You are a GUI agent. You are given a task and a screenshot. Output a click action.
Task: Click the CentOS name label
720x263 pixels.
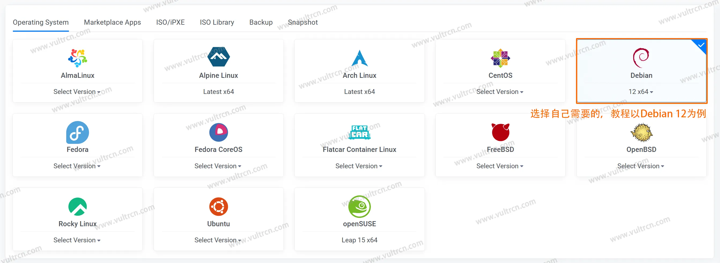[500, 75]
